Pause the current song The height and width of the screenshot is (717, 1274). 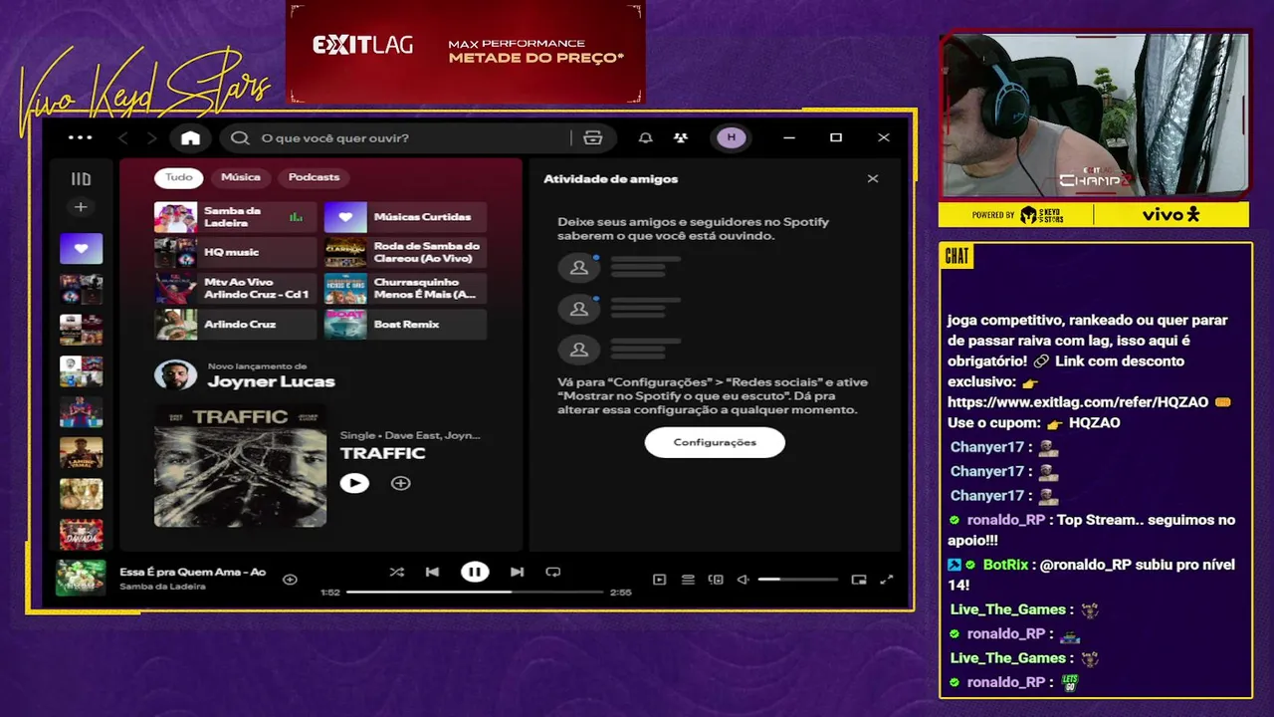coord(475,572)
